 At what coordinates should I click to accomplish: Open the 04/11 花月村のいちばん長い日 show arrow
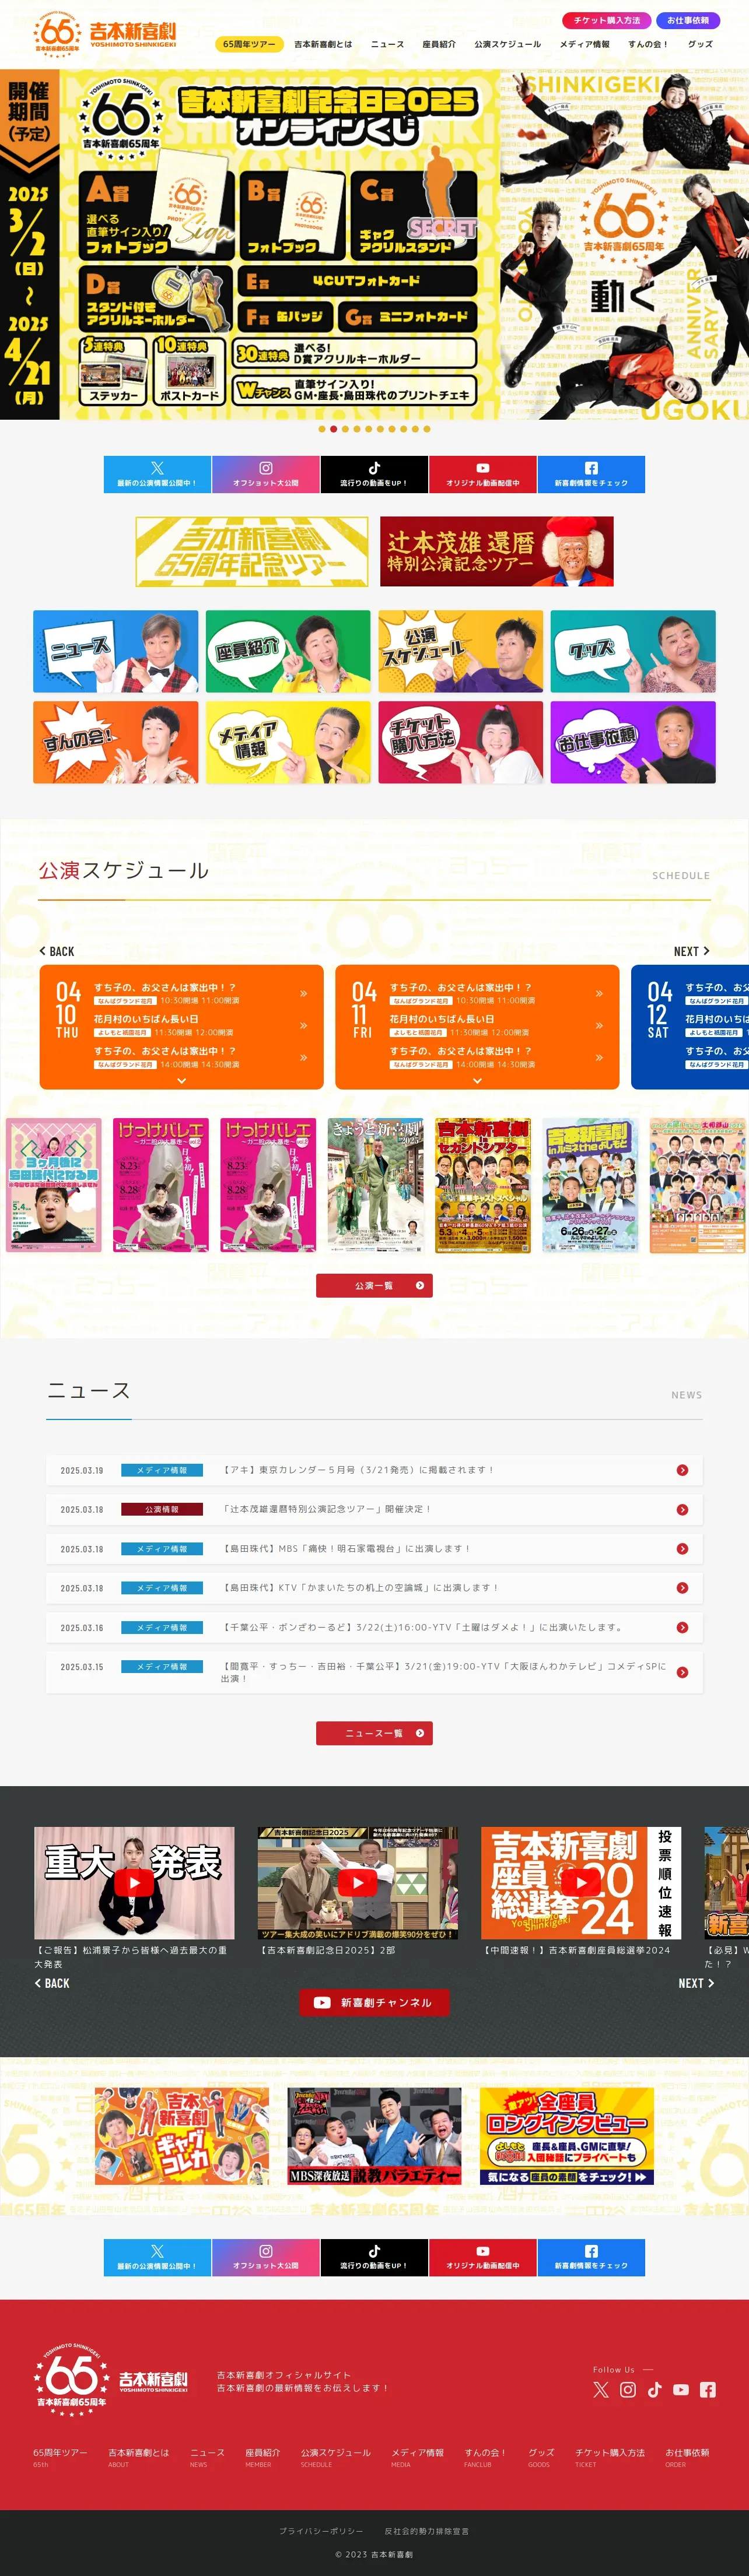click(x=599, y=1025)
